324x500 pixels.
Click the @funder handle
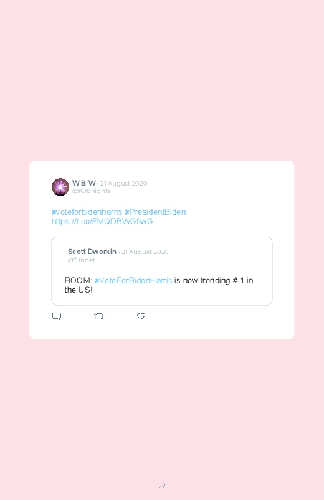[82, 260]
